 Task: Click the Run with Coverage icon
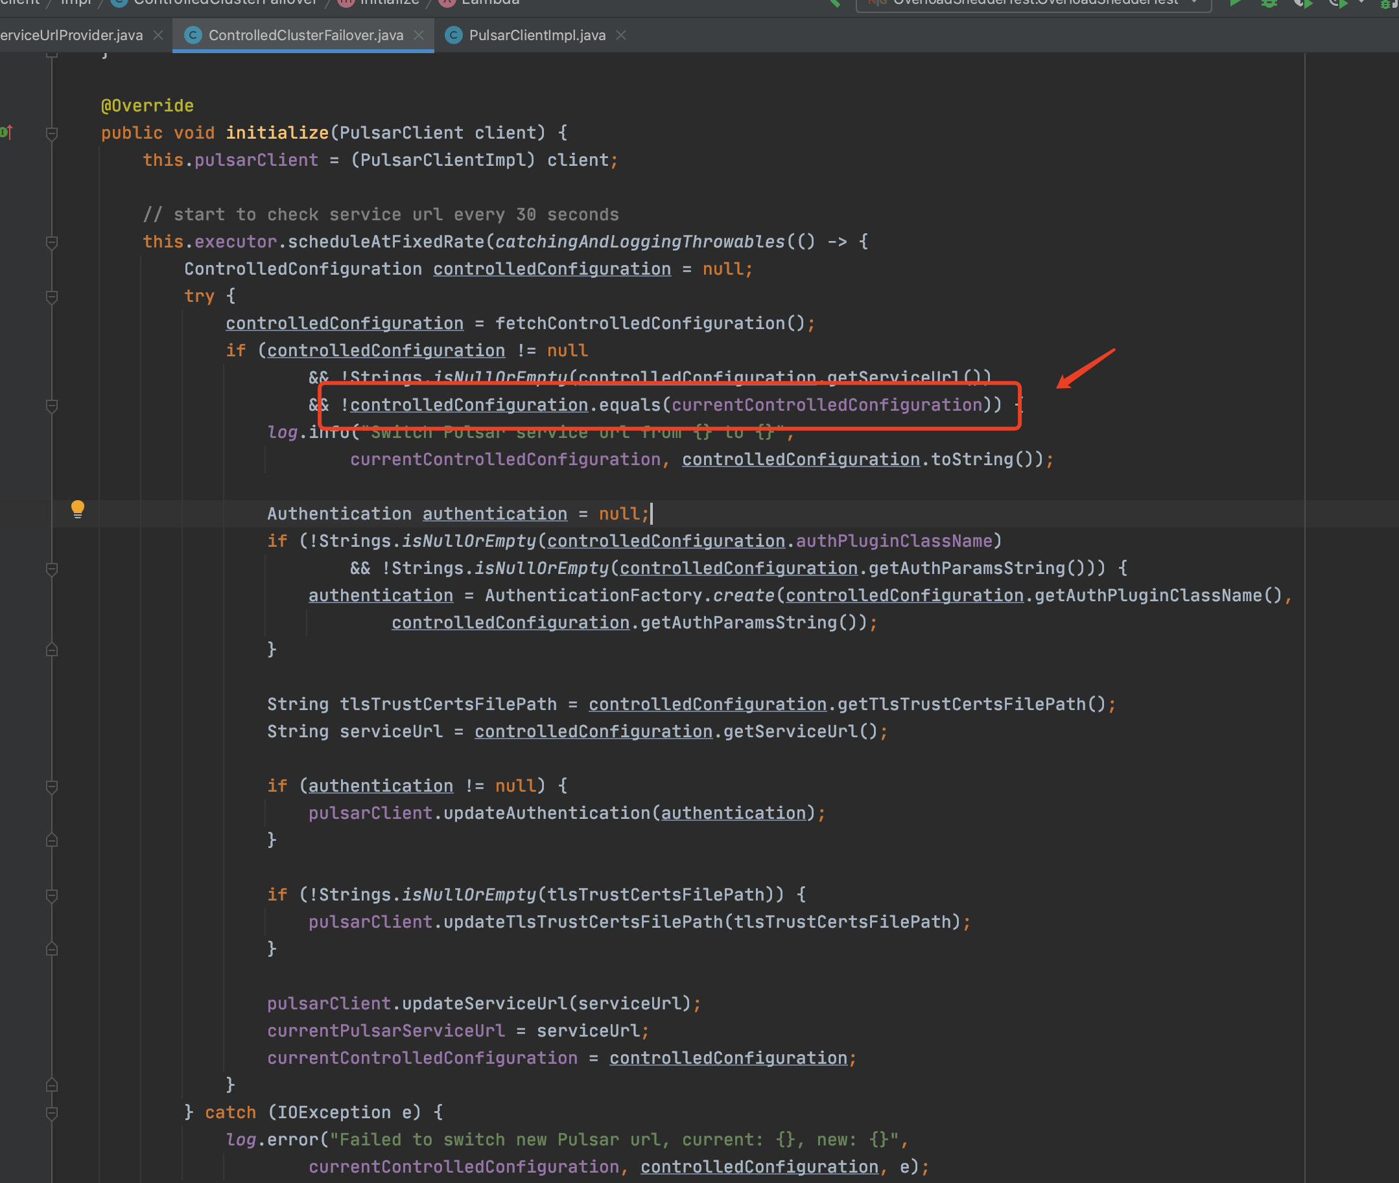[x=1302, y=3]
